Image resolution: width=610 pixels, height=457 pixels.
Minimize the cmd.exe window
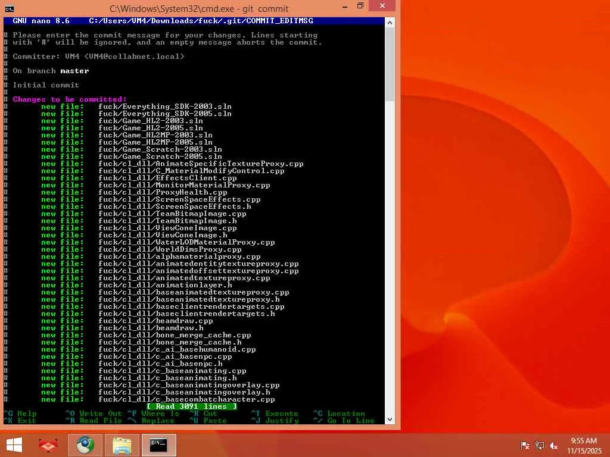345,7
